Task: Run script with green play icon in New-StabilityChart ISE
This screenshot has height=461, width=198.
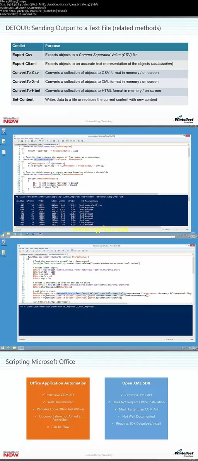Action: [x=52, y=251]
